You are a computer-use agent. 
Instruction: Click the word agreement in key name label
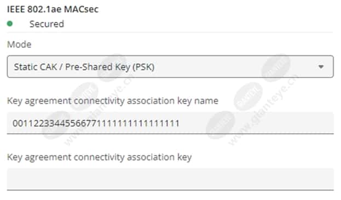click(x=48, y=101)
